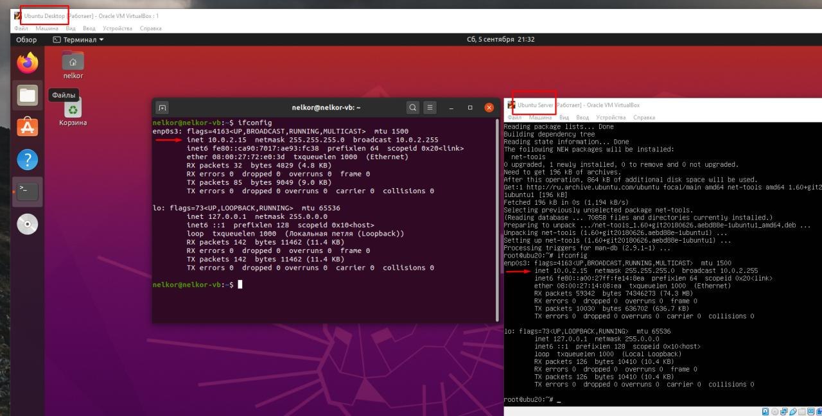The height and width of the screenshot is (416, 822).
Task: Open Машина menu in Ubuntu Server window
Action: click(x=540, y=117)
